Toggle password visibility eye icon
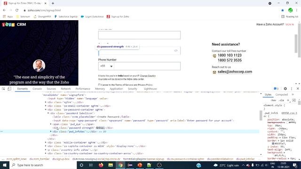 click(x=175, y=51)
